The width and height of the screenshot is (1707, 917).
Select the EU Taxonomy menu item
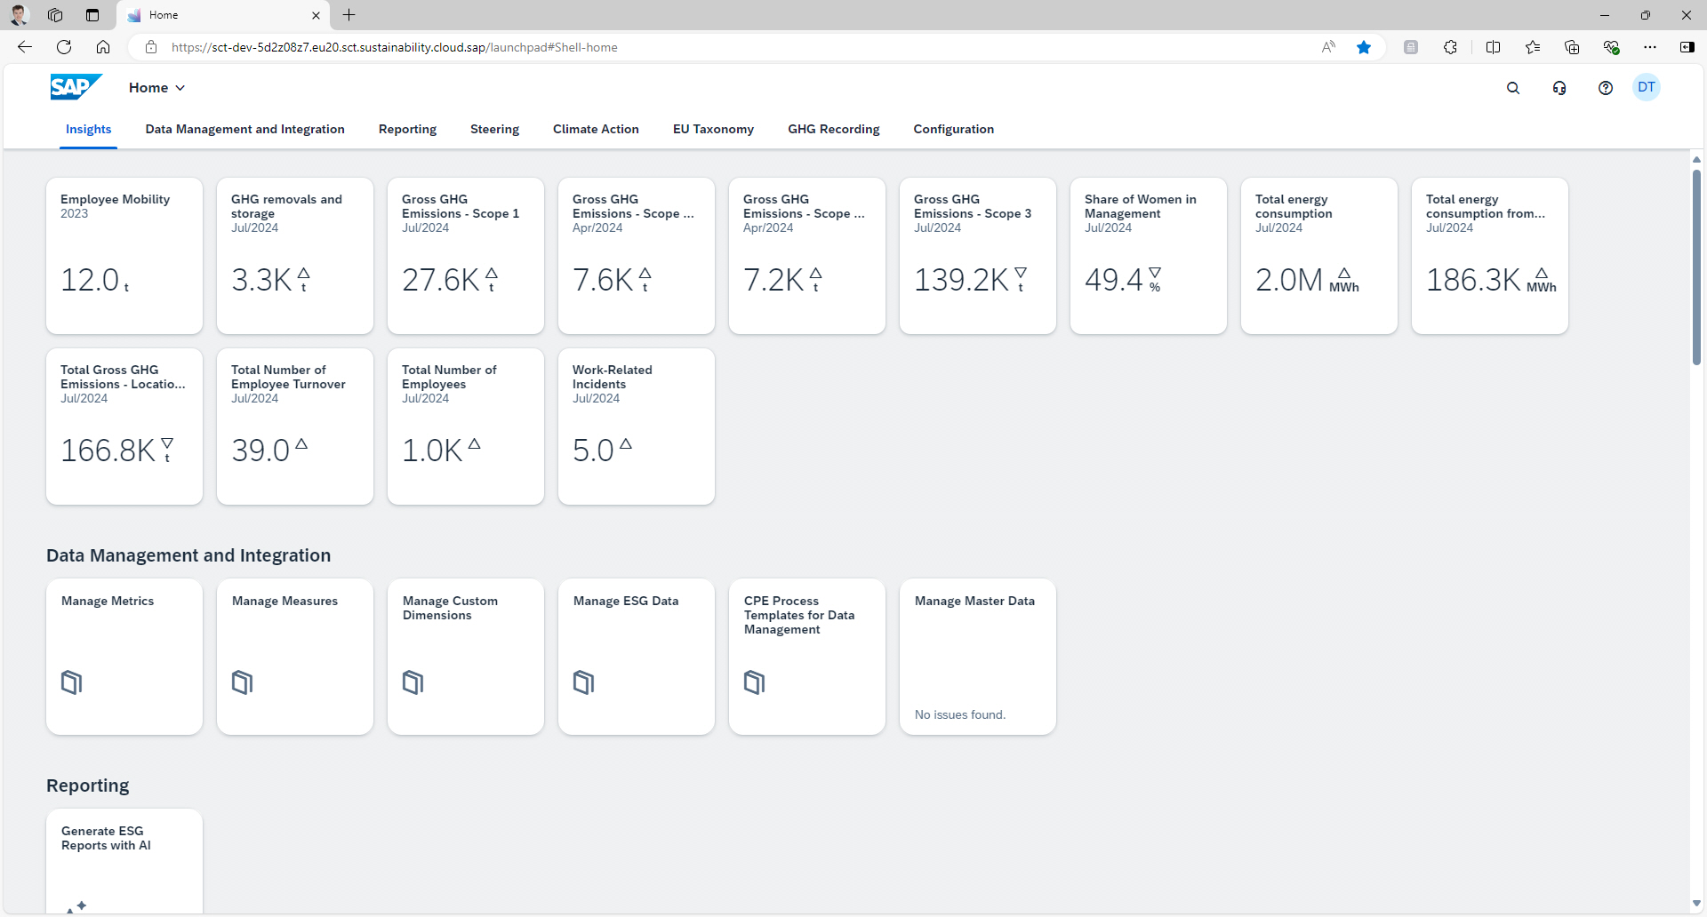pos(713,129)
